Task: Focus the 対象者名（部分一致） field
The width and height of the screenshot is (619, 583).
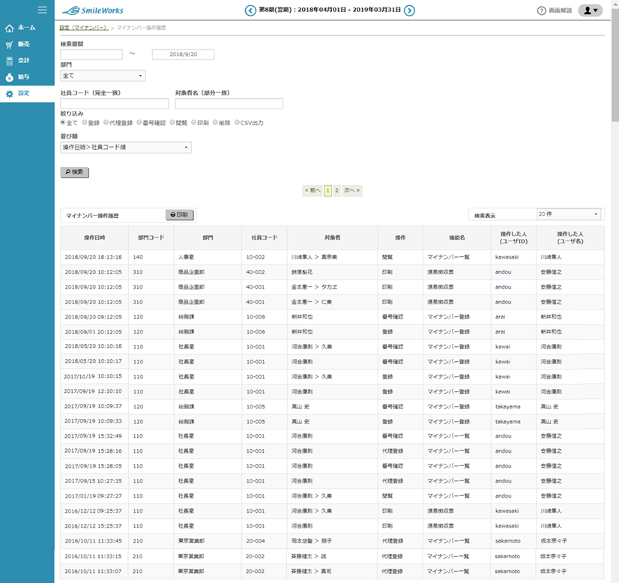Action: (x=229, y=103)
